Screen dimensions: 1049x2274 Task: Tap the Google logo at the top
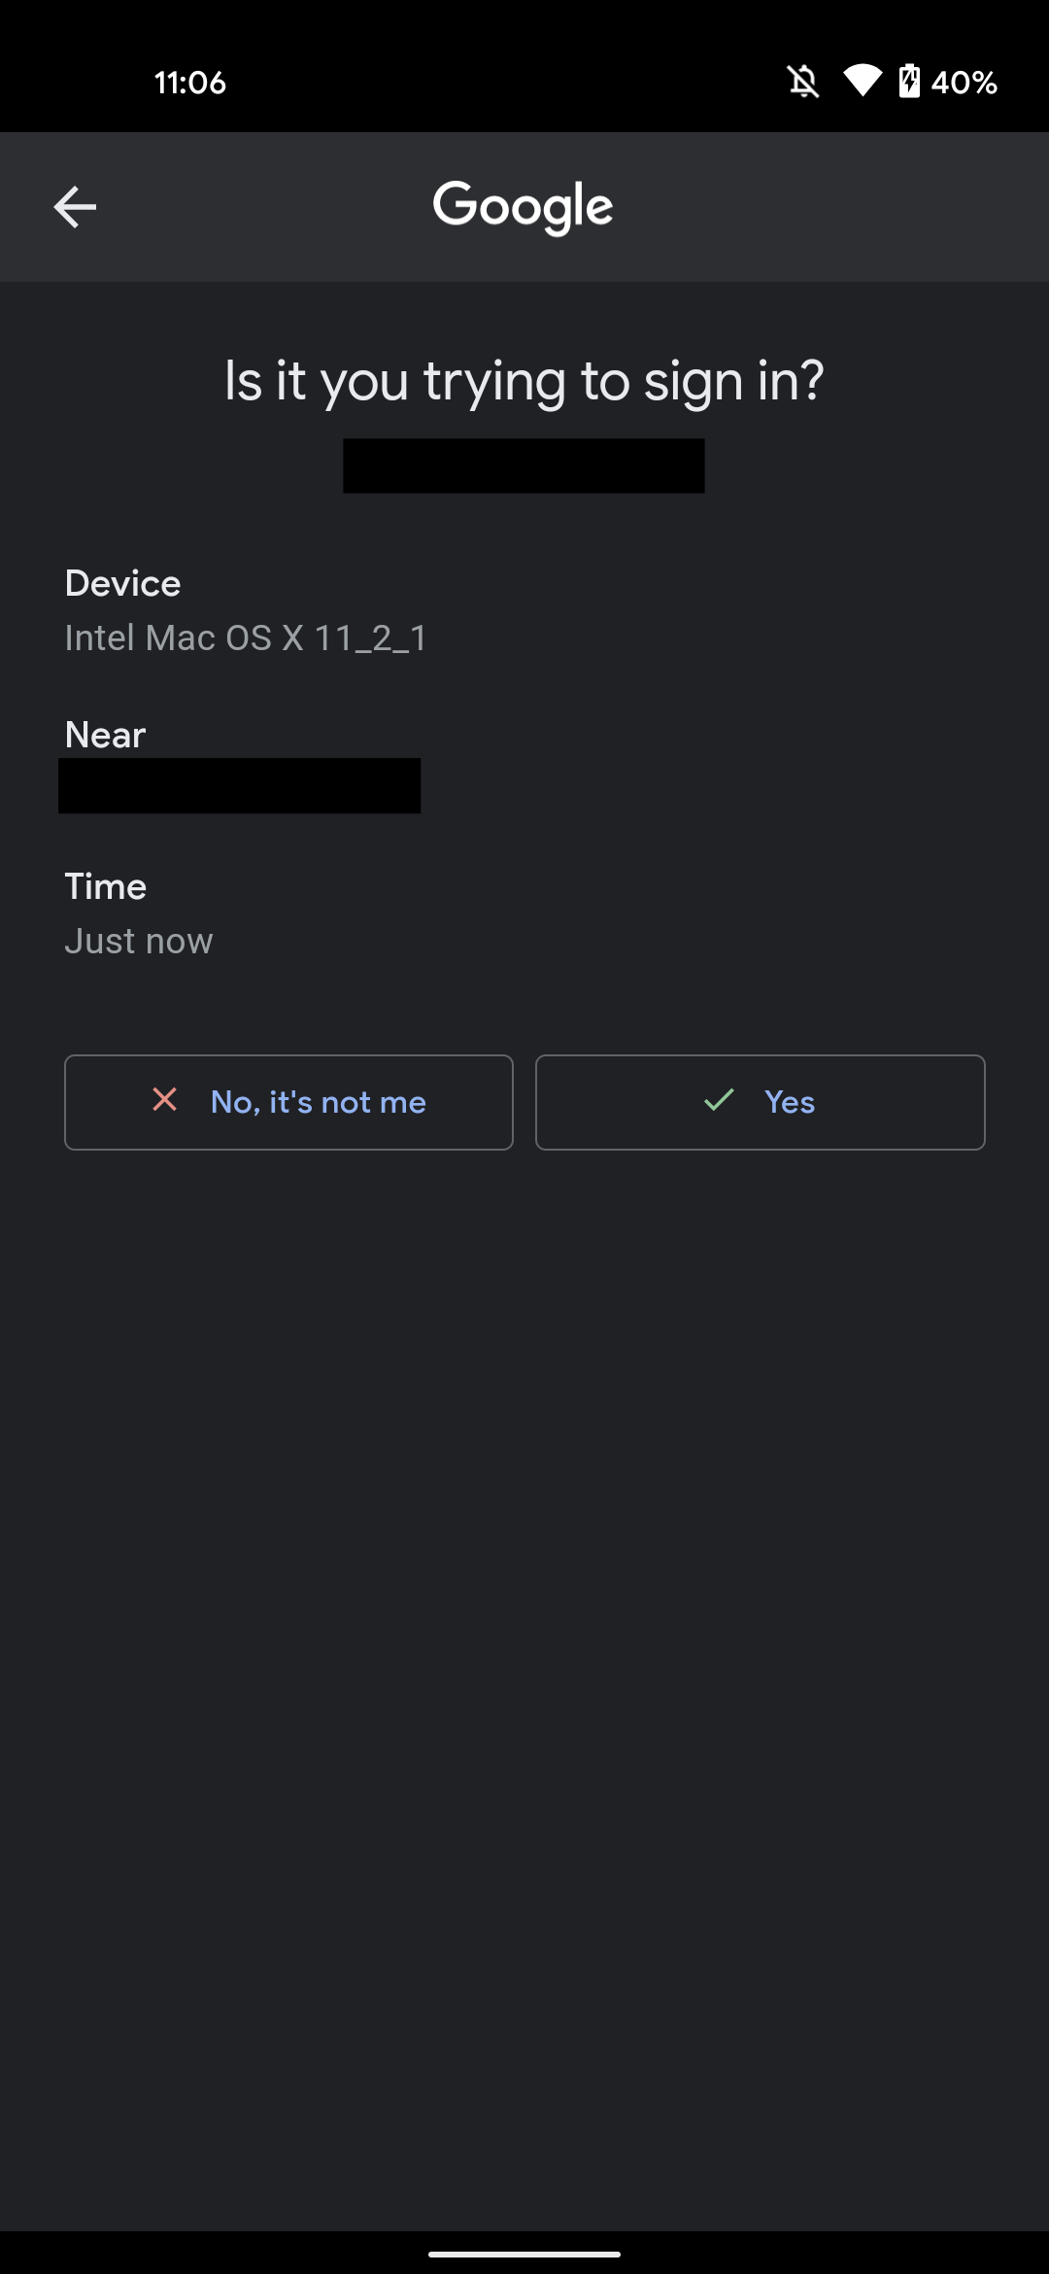523,205
